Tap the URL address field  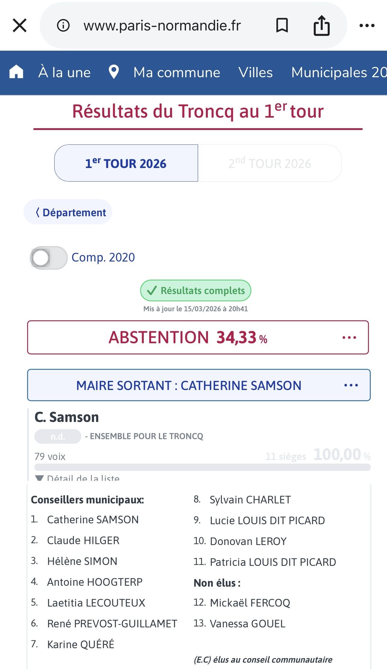[162, 25]
